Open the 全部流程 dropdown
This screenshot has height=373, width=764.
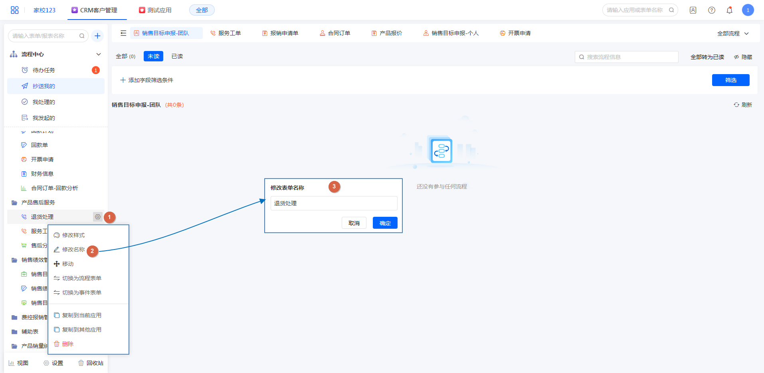coord(732,33)
